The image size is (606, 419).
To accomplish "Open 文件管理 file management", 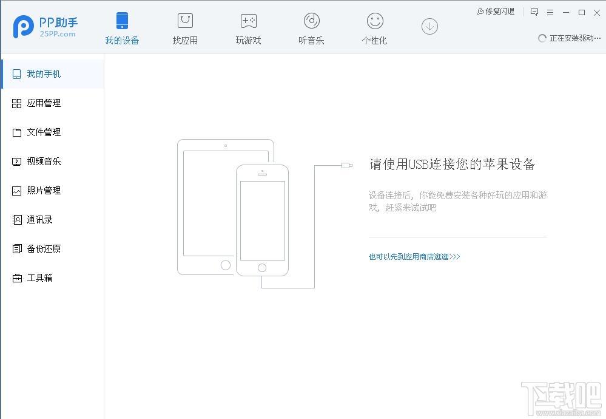I will click(x=44, y=132).
